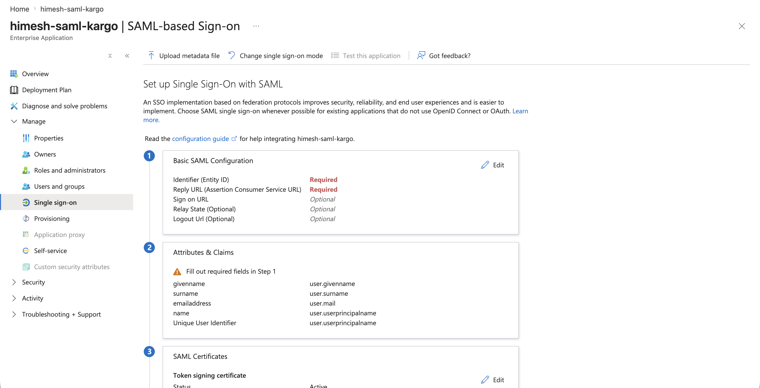Edit the Token signing certificate
This screenshot has width=760, height=388.
pyautogui.click(x=493, y=380)
